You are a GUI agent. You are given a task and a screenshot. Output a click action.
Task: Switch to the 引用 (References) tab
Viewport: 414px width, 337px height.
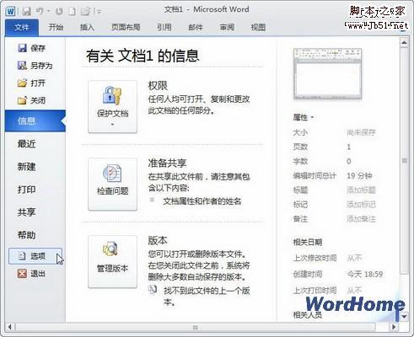[x=164, y=27]
